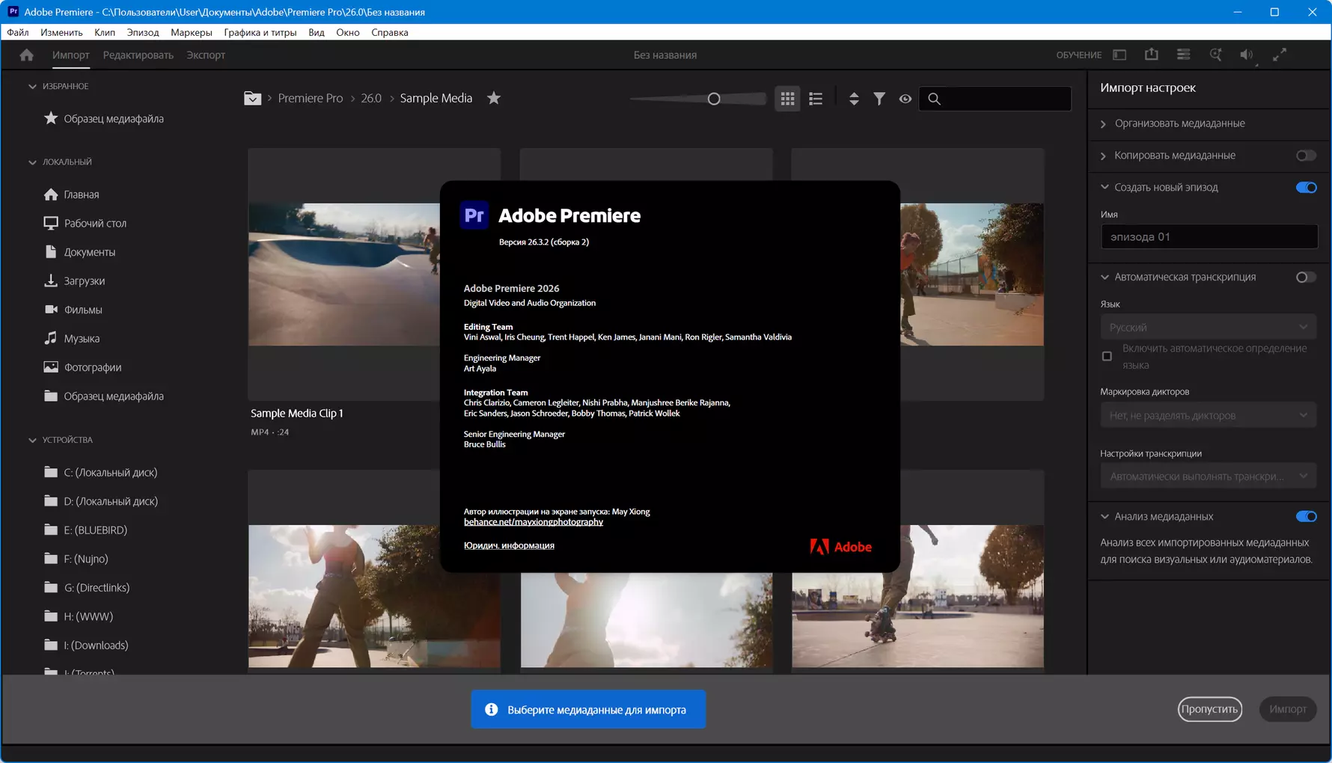Screen dimensions: 1332x763
Task: Open the folder location dropdown icon
Action: point(252,98)
